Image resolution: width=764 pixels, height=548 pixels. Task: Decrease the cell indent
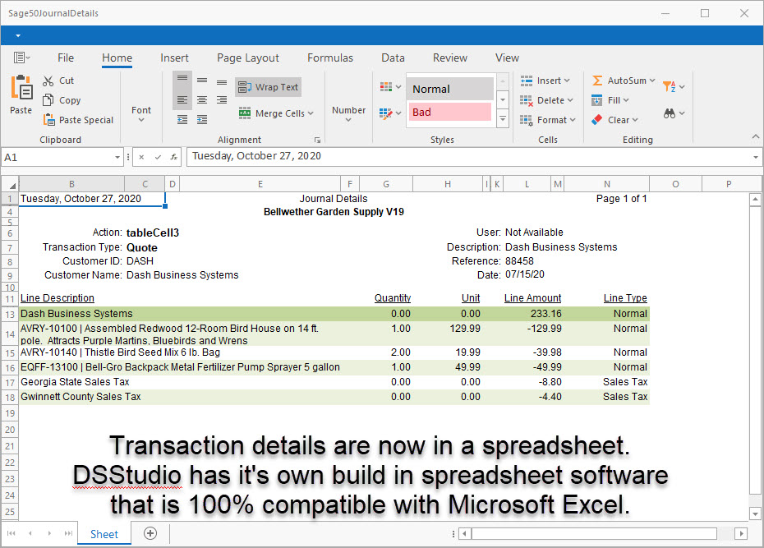[182, 119]
